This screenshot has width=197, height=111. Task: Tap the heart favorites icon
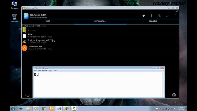tap(143, 16)
